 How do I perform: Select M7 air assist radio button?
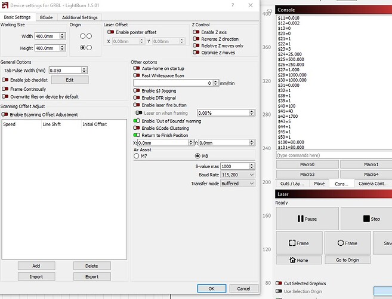click(136, 156)
